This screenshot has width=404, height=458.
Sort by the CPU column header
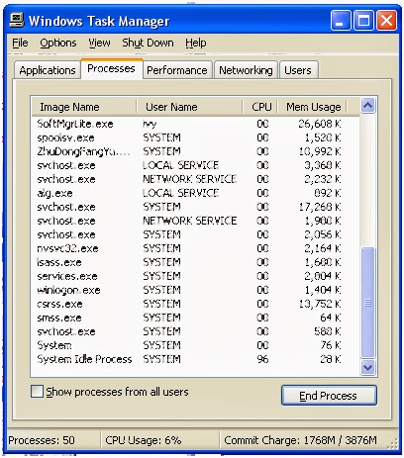(260, 107)
